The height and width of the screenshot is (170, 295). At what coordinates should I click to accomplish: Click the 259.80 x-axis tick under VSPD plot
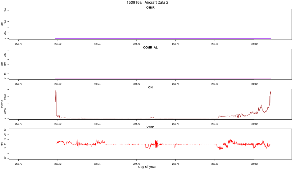point(215,164)
